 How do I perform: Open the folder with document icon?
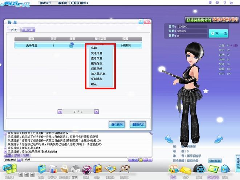point(64,169)
